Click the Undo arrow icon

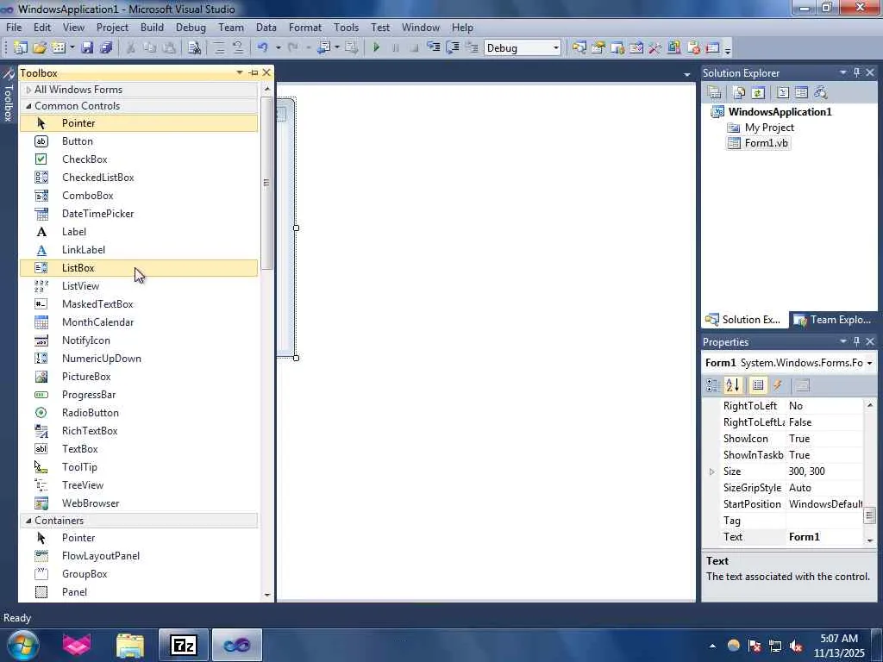[x=262, y=48]
